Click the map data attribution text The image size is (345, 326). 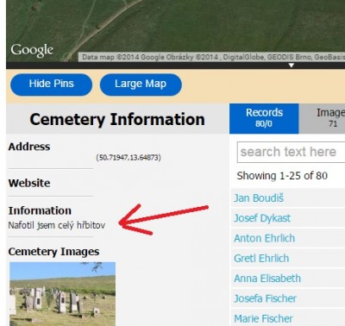(212, 57)
